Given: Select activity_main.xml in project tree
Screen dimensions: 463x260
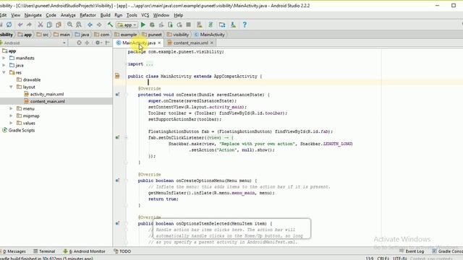Looking at the screenshot, I should pyautogui.click(x=43, y=95).
